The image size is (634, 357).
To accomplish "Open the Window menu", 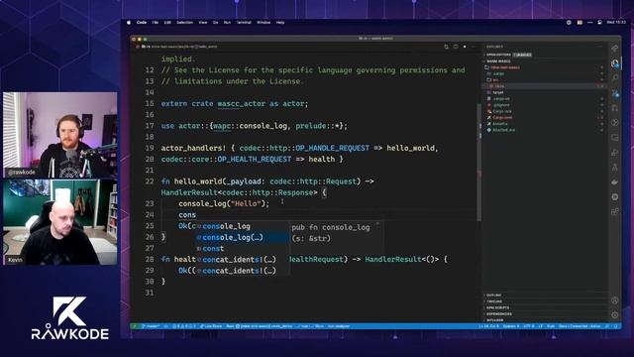I will [264, 23].
